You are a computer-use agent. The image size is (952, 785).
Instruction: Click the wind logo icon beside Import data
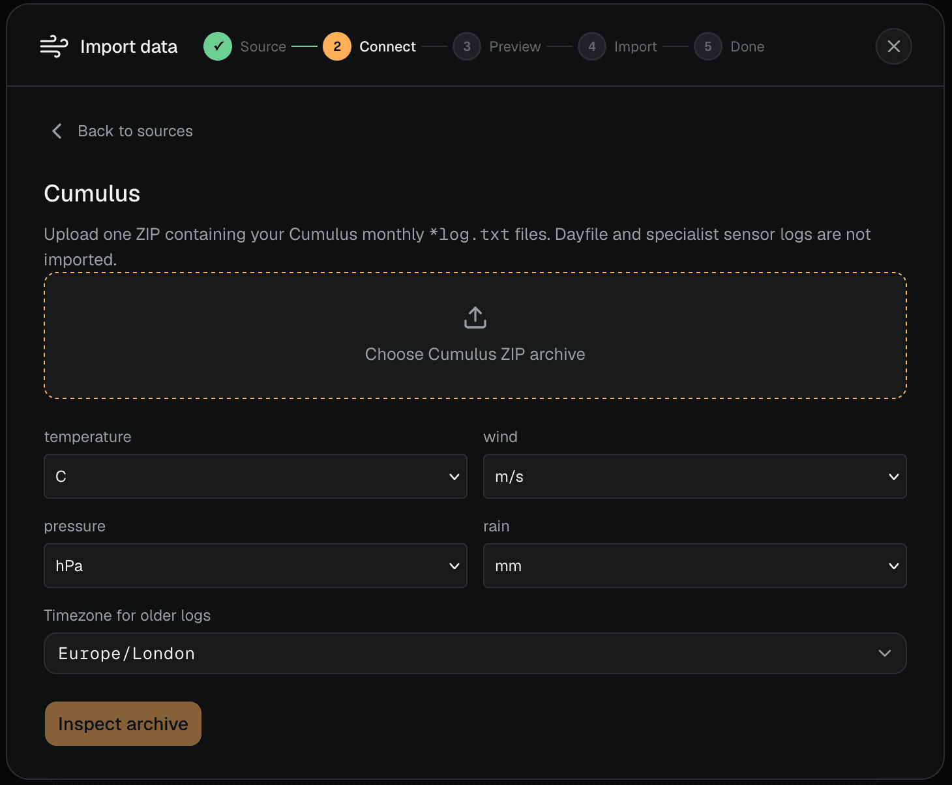pyautogui.click(x=54, y=46)
